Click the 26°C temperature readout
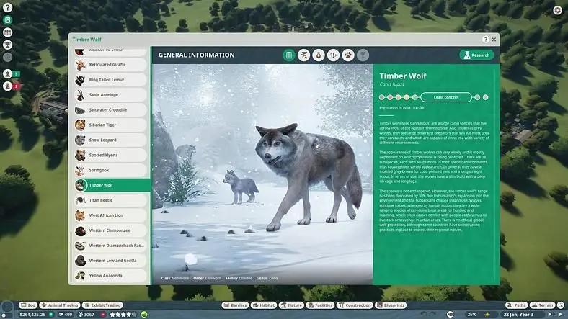 [472, 315]
